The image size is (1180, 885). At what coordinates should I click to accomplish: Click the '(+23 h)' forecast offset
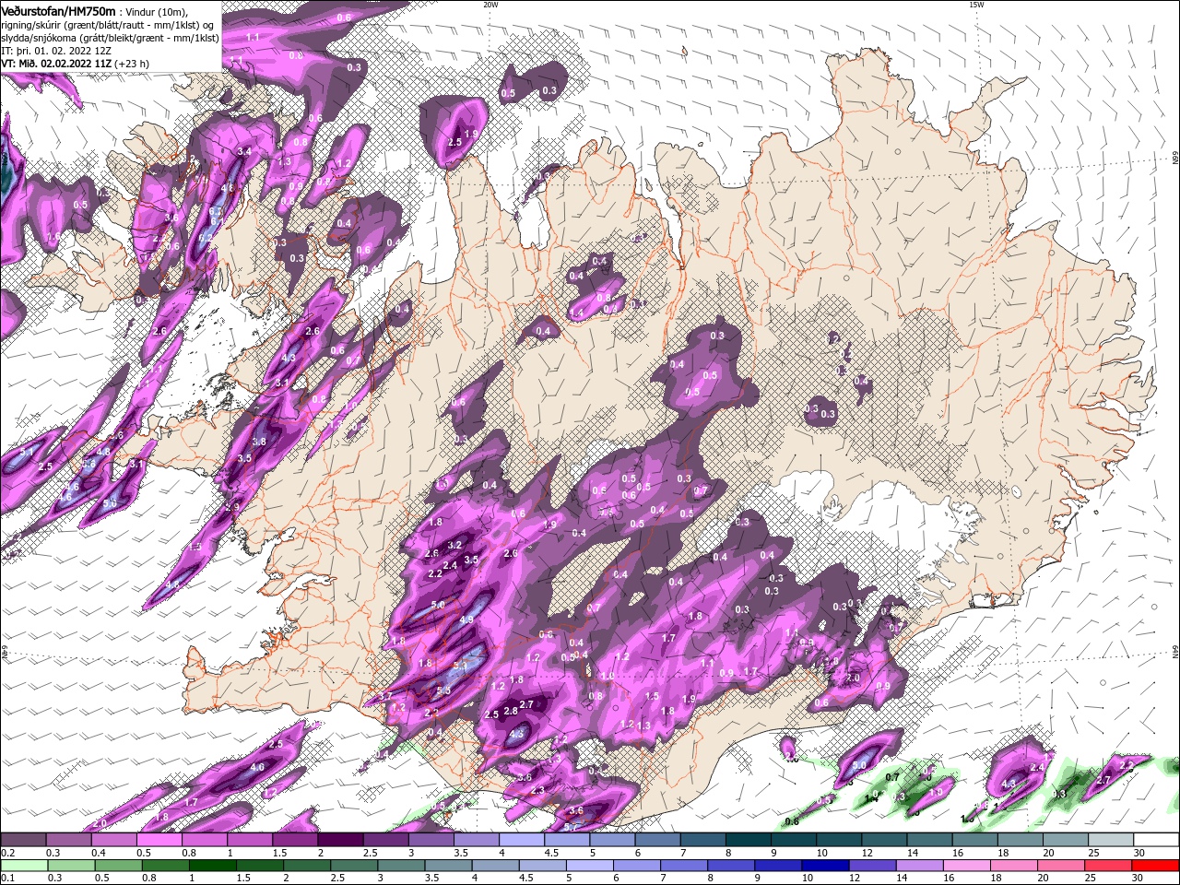pyautogui.click(x=133, y=64)
